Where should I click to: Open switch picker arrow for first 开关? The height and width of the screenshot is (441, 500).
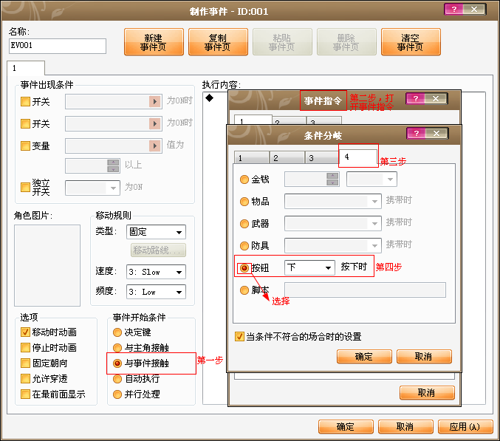click(x=155, y=102)
